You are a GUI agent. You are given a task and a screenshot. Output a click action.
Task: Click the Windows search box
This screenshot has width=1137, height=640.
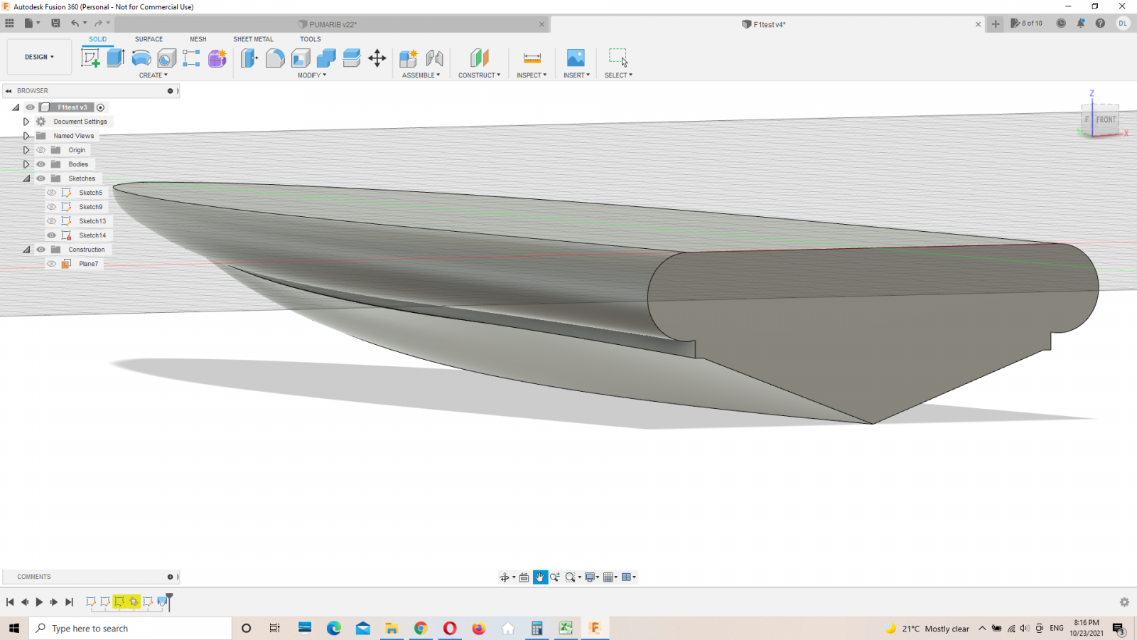click(x=131, y=629)
